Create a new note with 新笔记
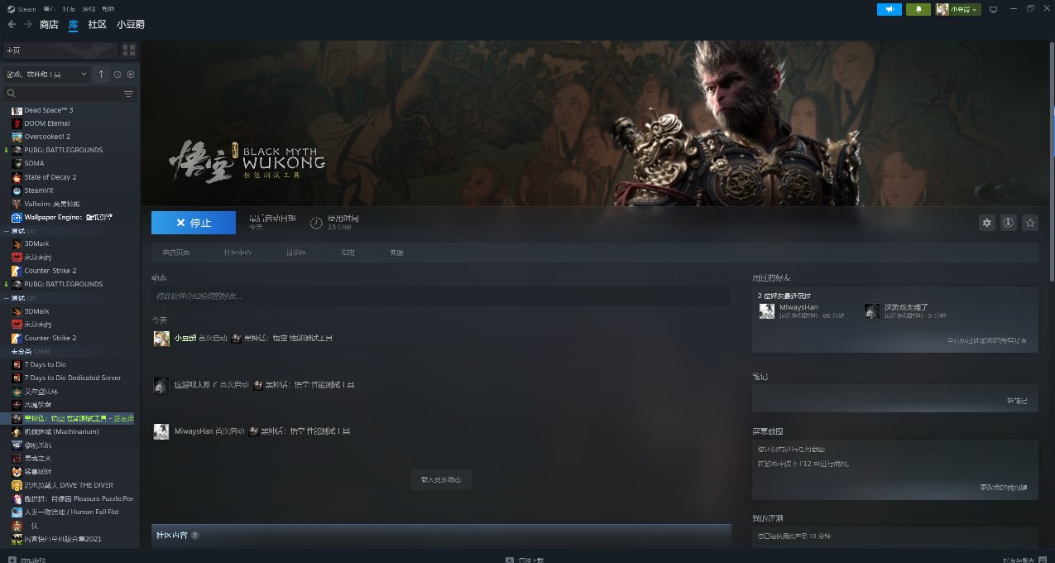This screenshot has height=563, width=1055. (1017, 401)
